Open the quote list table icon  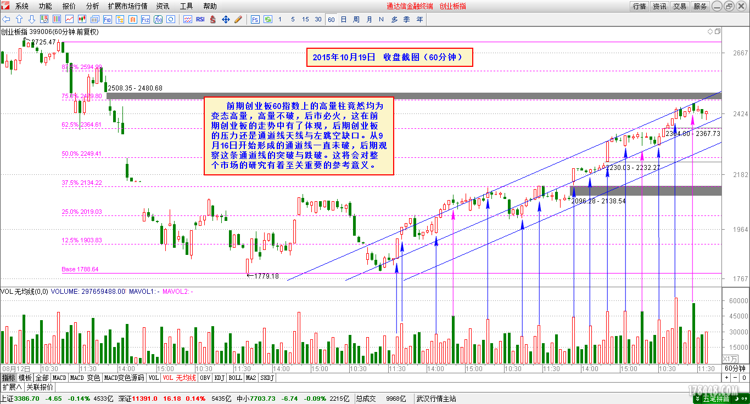[57, 19]
